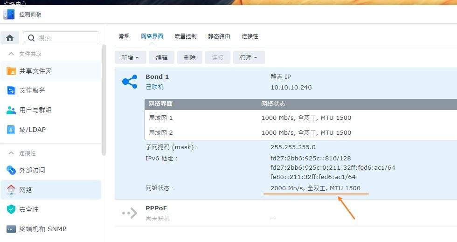Viewport: 457px width, 242px height.
Task: Go to Control Panel home icon
Action: tap(10, 38)
